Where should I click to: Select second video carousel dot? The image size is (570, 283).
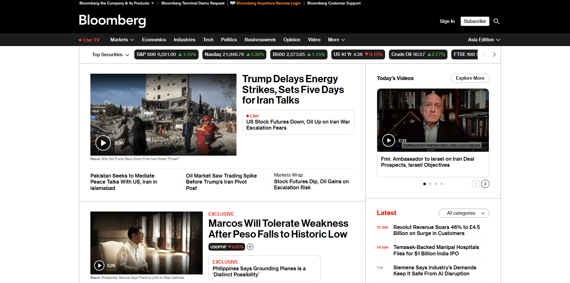pyautogui.click(x=430, y=184)
